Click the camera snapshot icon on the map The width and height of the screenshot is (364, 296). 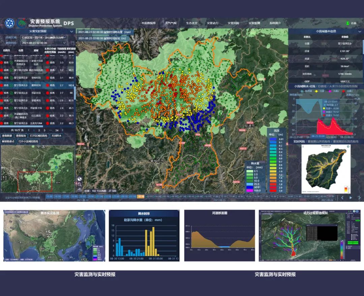click(x=80, y=190)
